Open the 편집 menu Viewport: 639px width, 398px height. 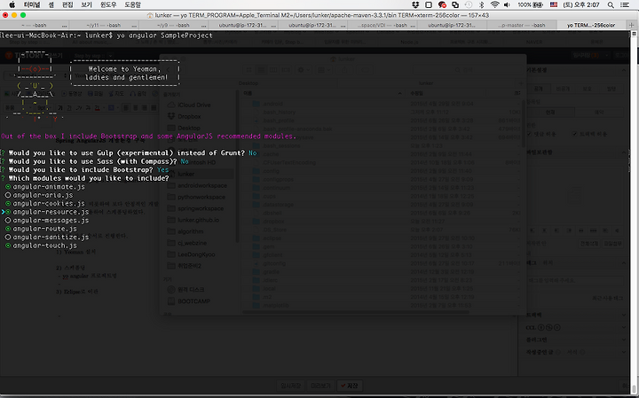coord(67,5)
